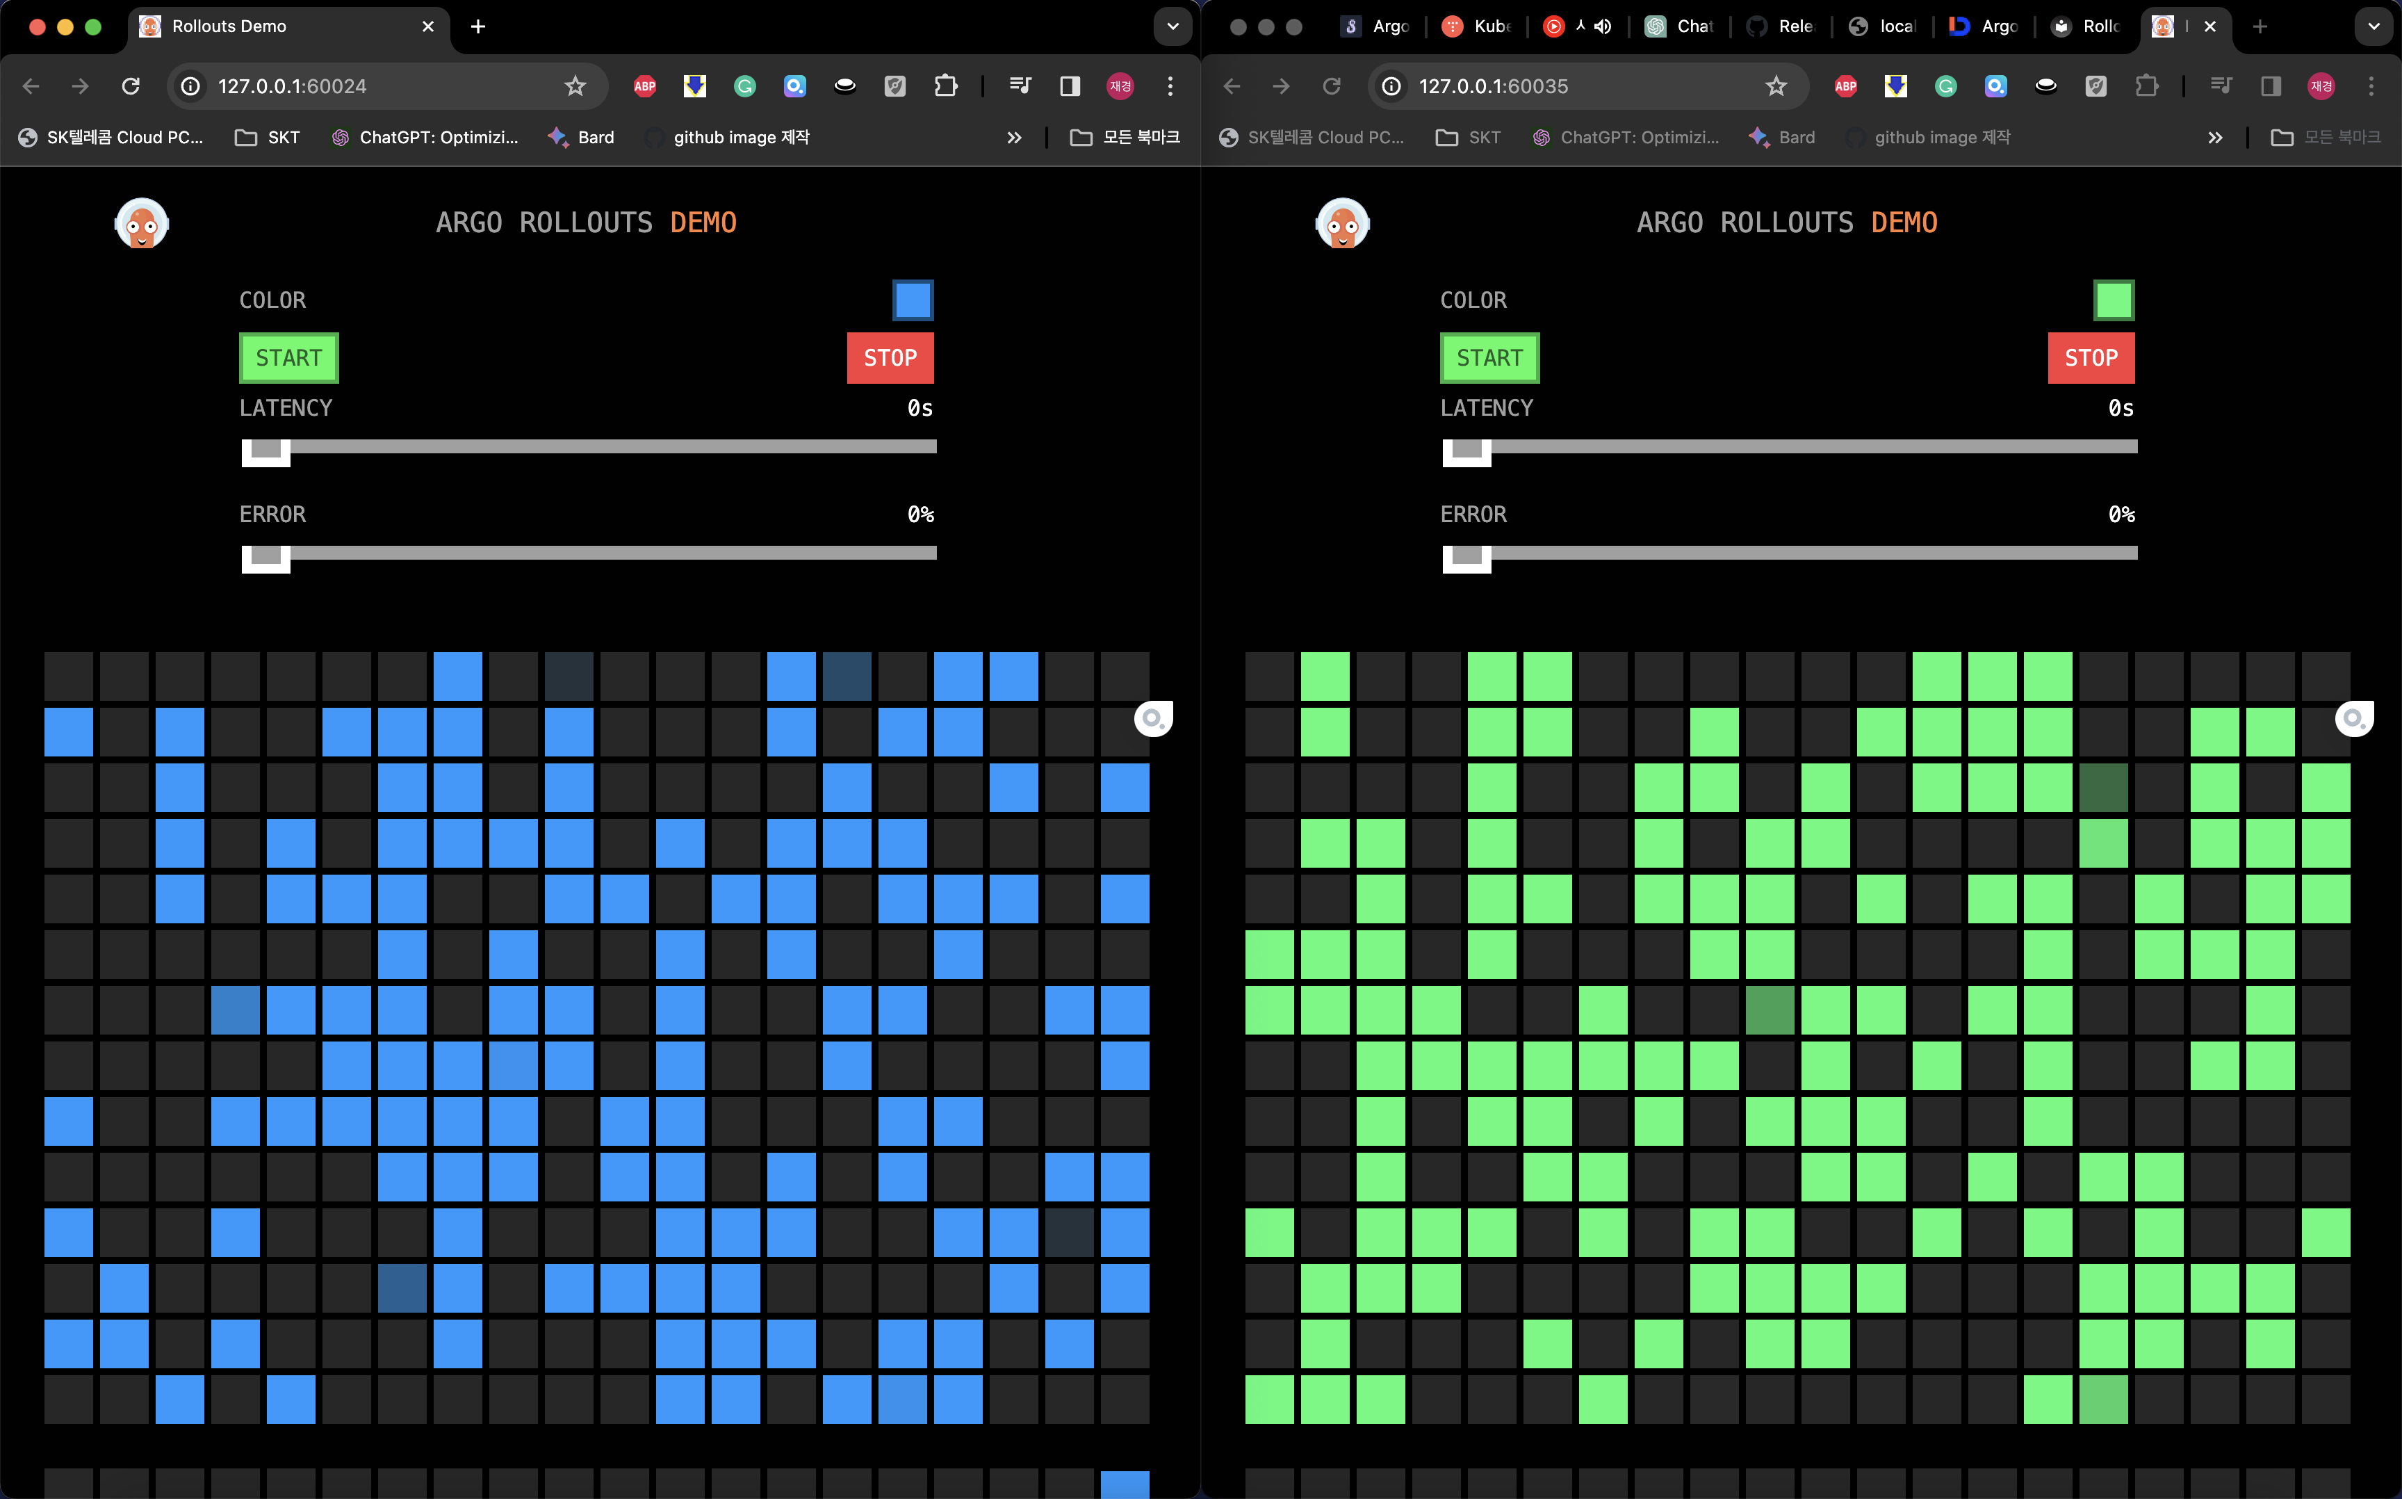Screen dimensions: 2402x1499
Task: Open the tab search dropdown in the left window
Action: pos(1173,26)
